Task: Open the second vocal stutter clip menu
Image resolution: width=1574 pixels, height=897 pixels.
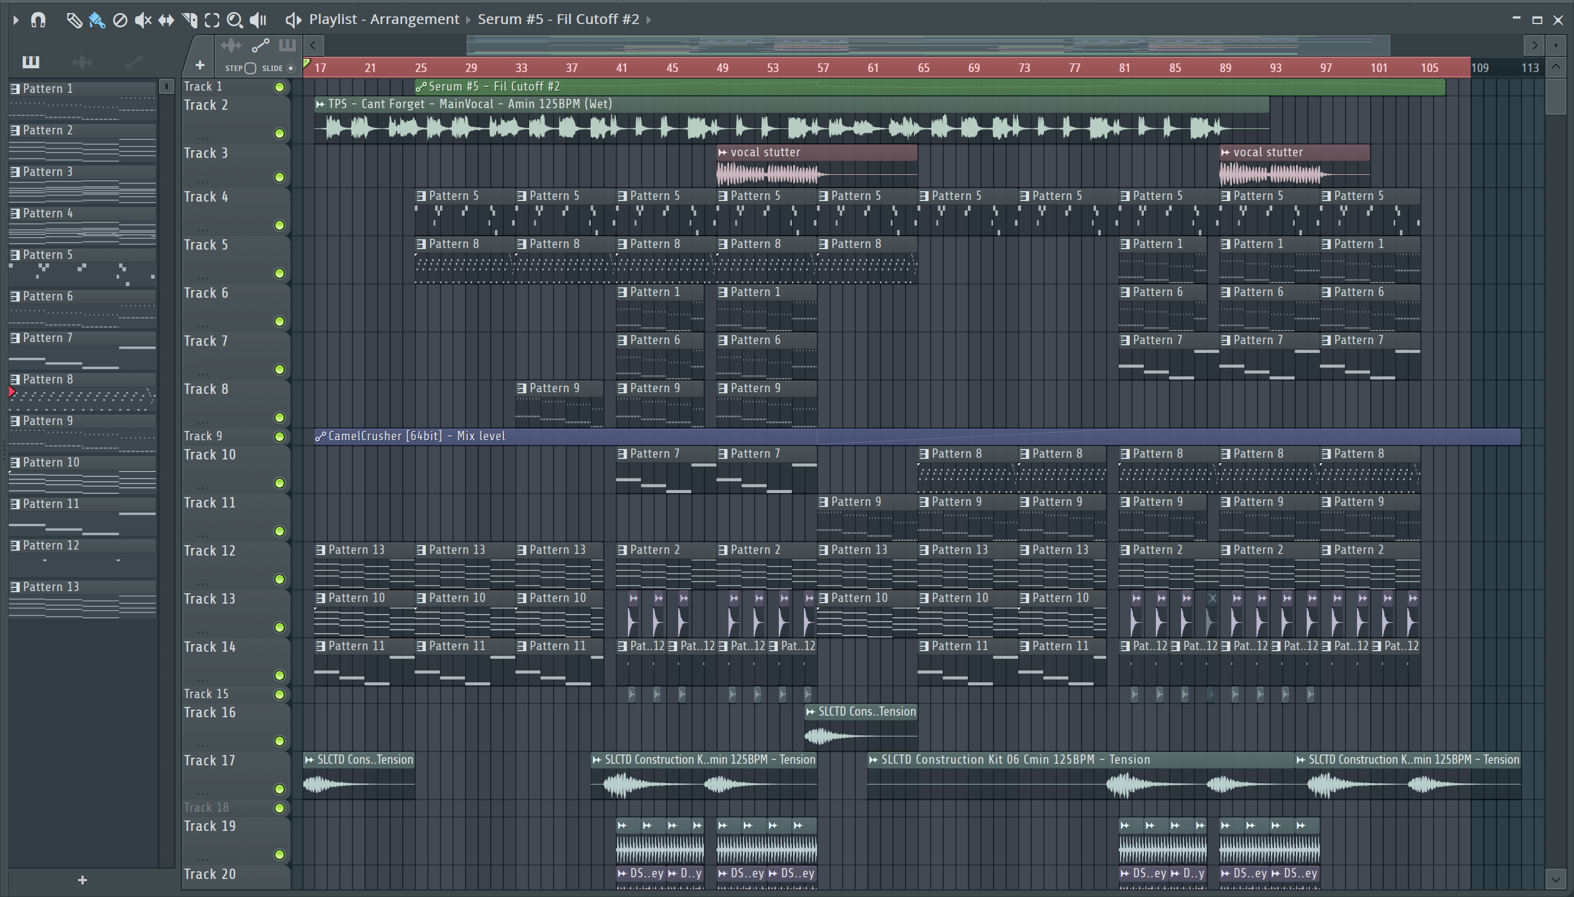Action: (x=1225, y=152)
